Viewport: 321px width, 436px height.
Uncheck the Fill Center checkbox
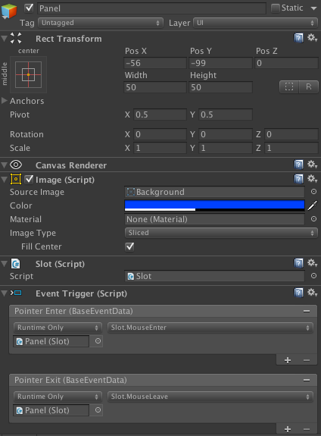(x=129, y=246)
